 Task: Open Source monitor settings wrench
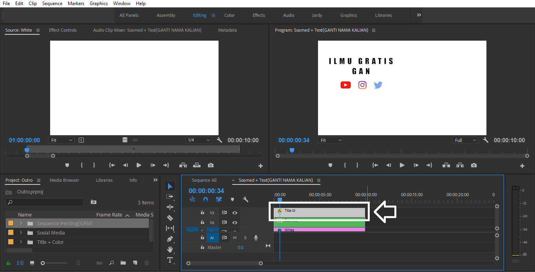[x=219, y=140]
